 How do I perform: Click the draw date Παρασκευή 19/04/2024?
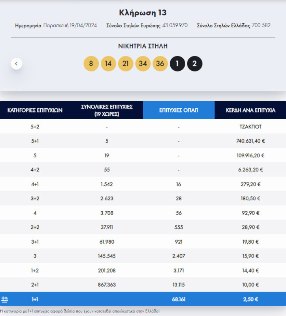pos(70,26)
